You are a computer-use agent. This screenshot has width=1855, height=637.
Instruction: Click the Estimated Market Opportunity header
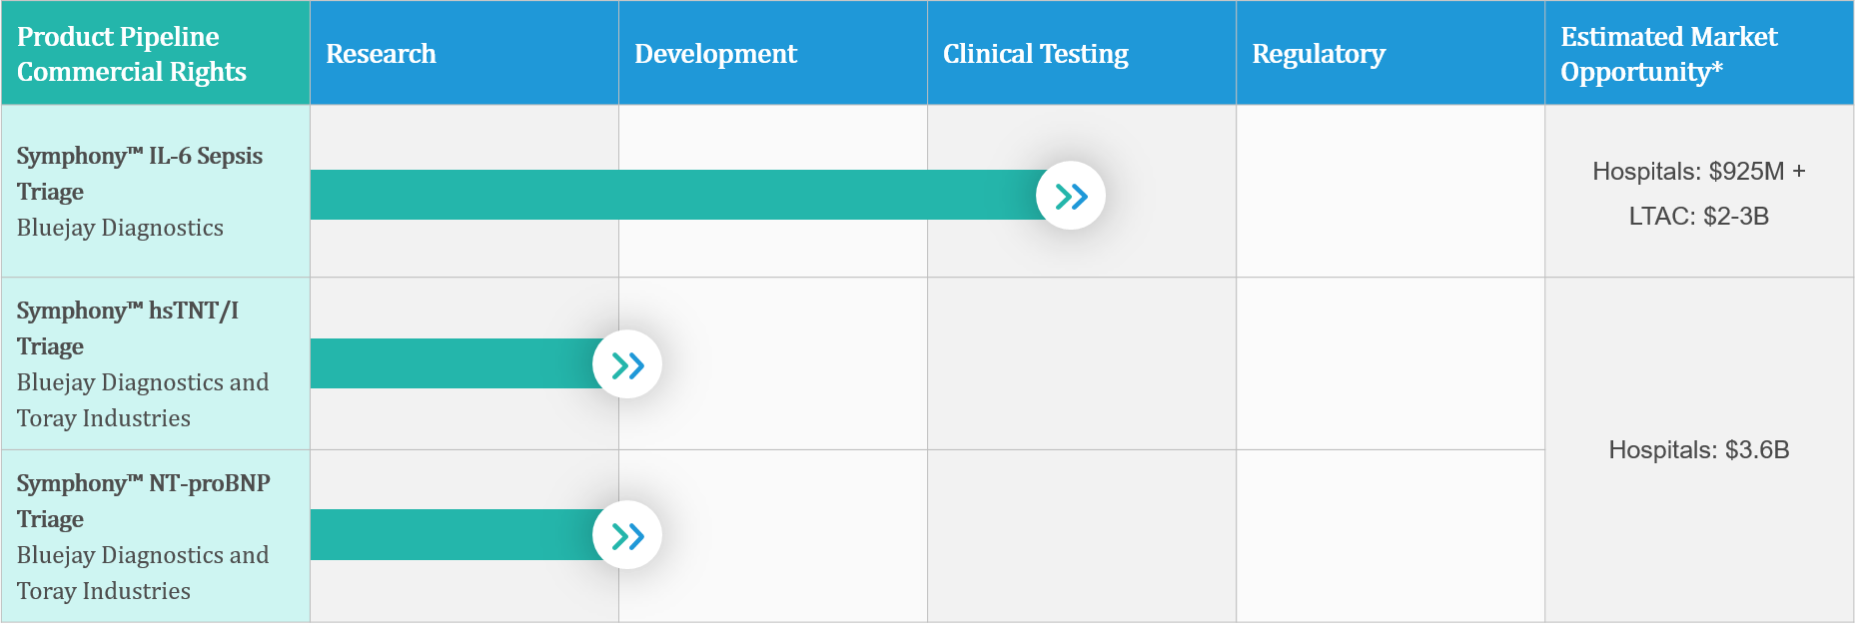click(x=1669, y=54)
